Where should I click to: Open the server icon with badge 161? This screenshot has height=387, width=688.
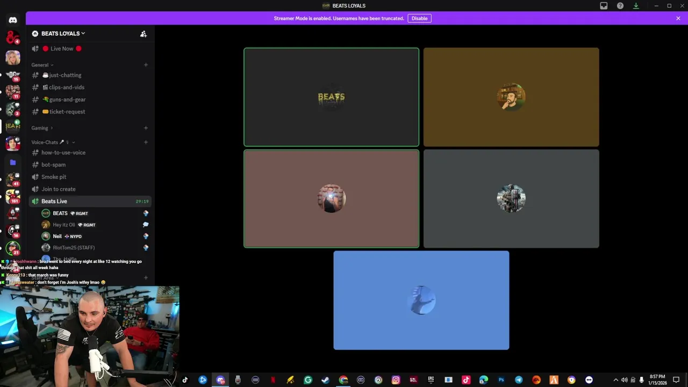coord(13,197)
